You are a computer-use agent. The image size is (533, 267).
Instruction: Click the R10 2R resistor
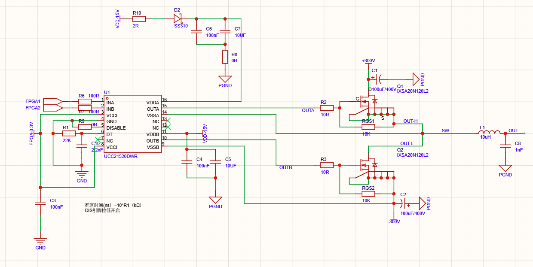pos(139,19)
